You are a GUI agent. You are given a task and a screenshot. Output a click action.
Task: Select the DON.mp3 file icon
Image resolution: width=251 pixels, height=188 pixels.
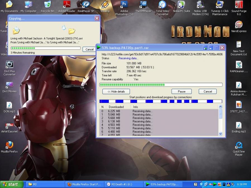click(9, 107)
